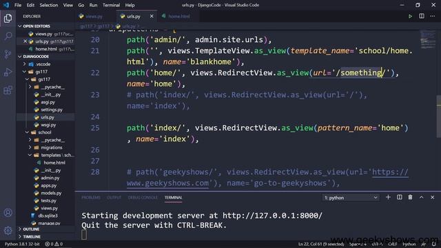This screenshot has height=248, width=441.
Task: Select the Terminal panel tab
Action: pos(173,198)
